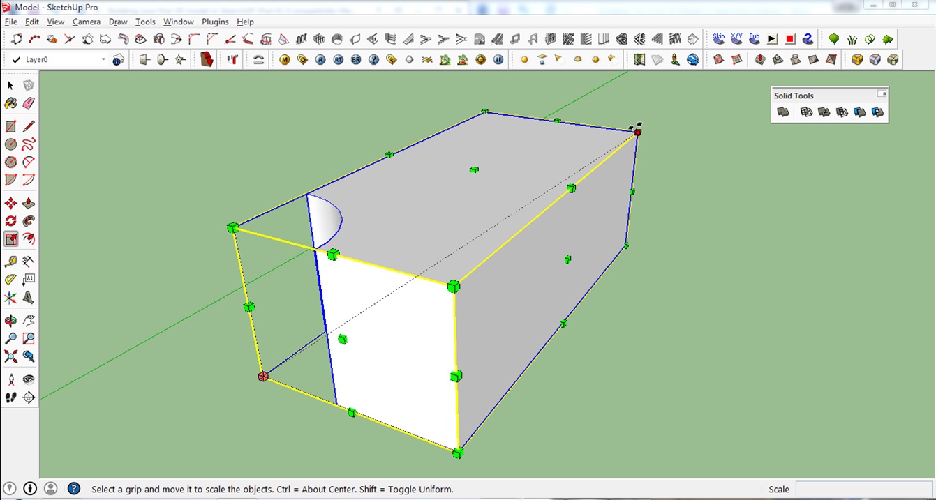Select the Tape Measure tool
Image resolution: width=936 pixels, height=500 pixels.
(10, 260)
